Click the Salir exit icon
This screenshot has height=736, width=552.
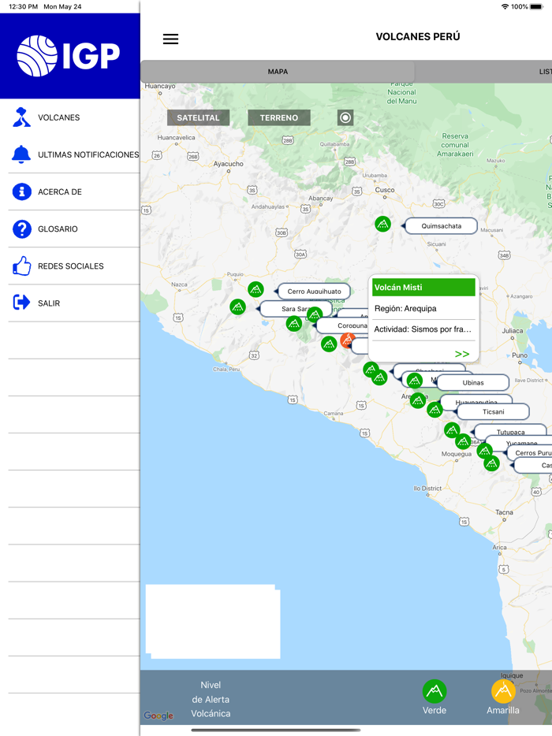coord(22,303)
